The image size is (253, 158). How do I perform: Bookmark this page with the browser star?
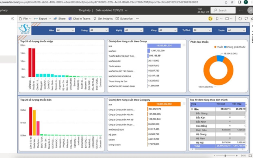point(232,2)
